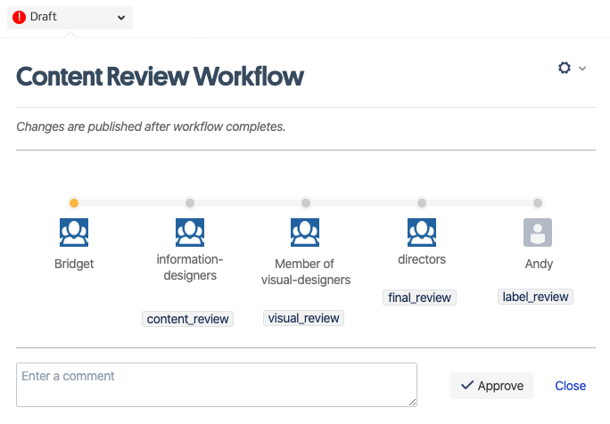Click Andy's gray user avatar
Image resolution: width=610 pixels, height=424 pixels.
538,232
